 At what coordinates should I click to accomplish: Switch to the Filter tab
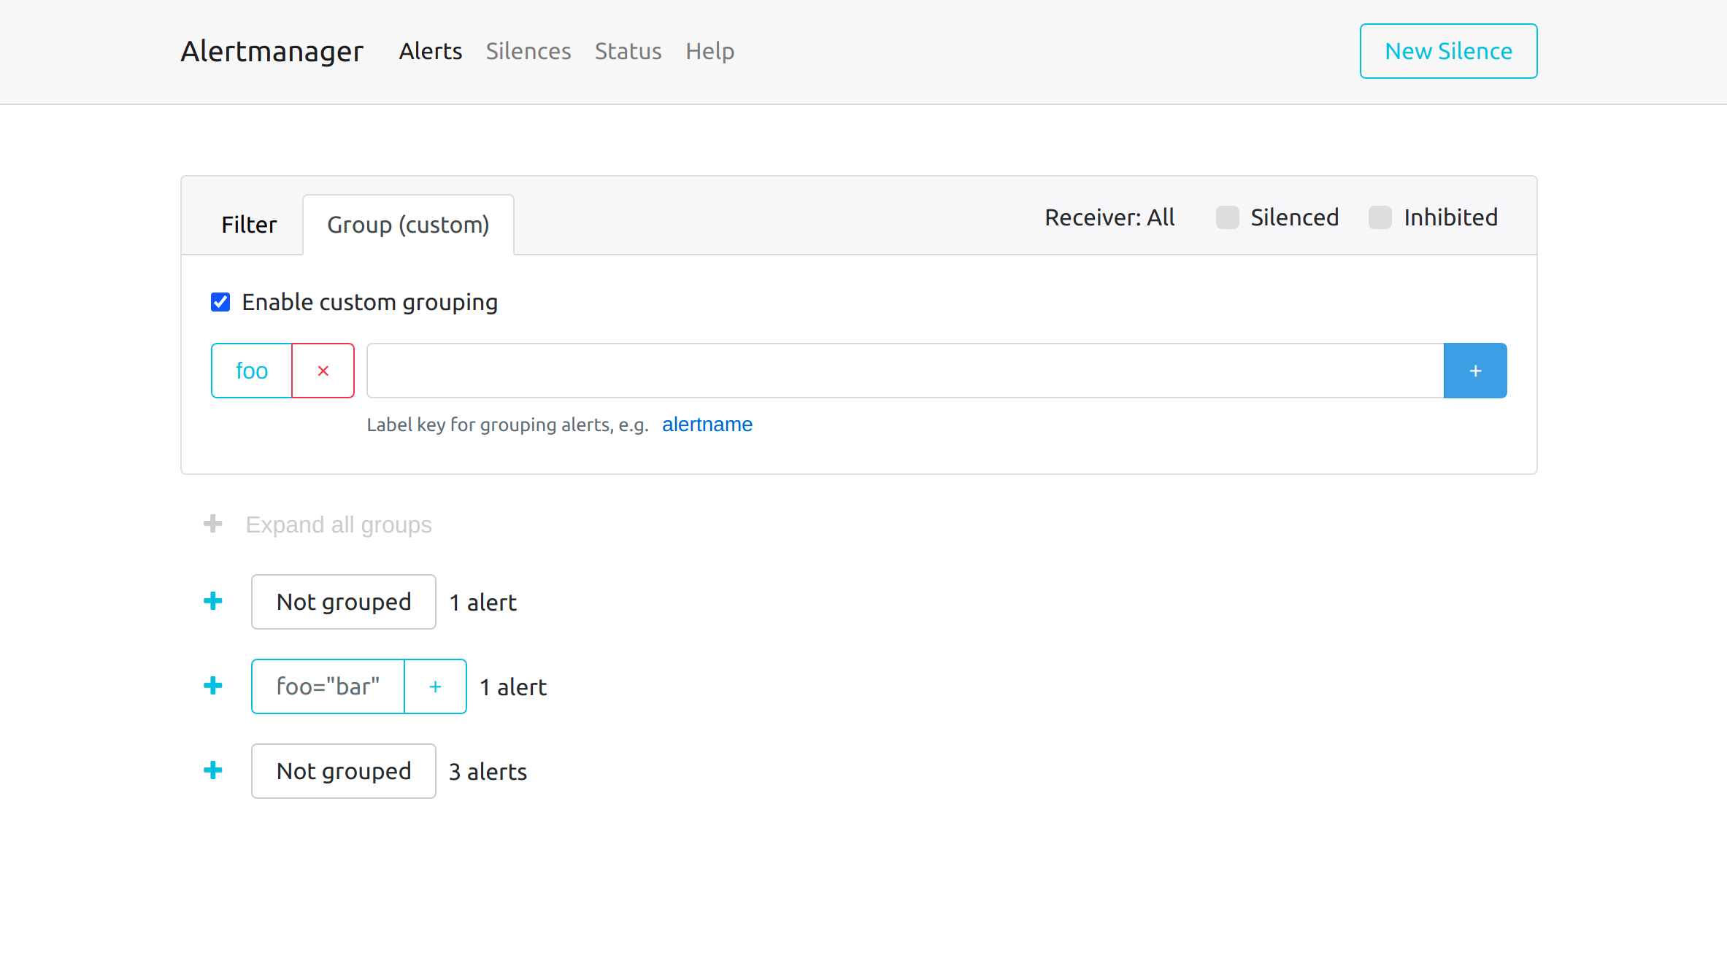pos(249,224)
